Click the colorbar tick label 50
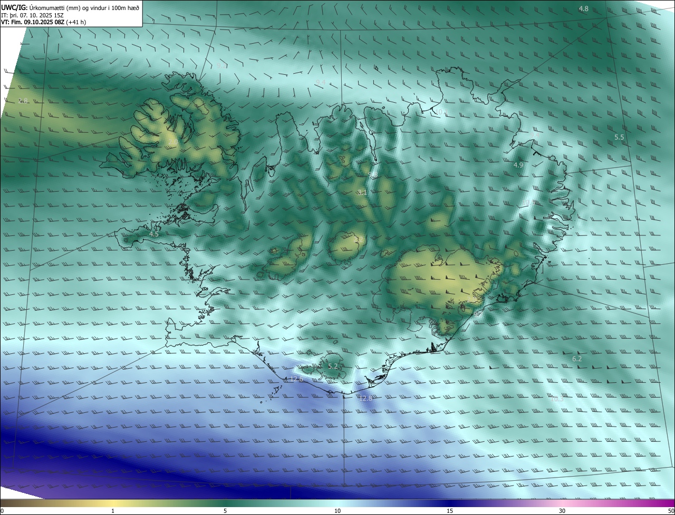675x515 pixels. (x=671, y=511)
